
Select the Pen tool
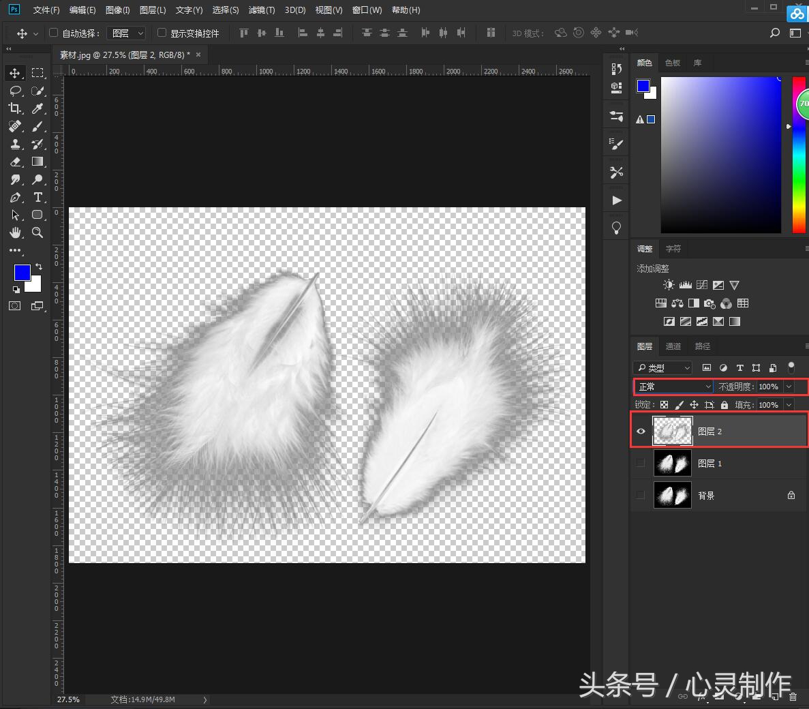pos(15,198)
